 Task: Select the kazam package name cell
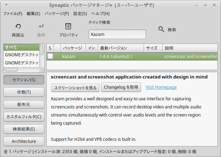click(x=69, y=57)
